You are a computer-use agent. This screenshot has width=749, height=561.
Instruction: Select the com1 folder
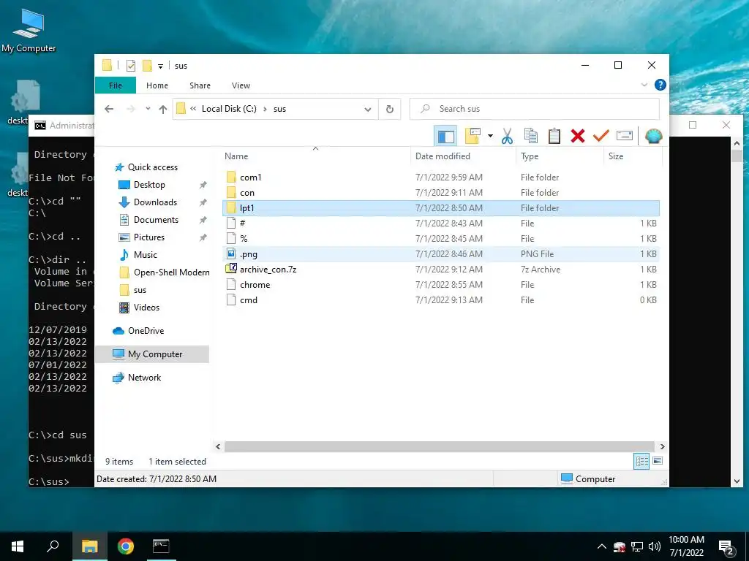[x=441, y=178]
